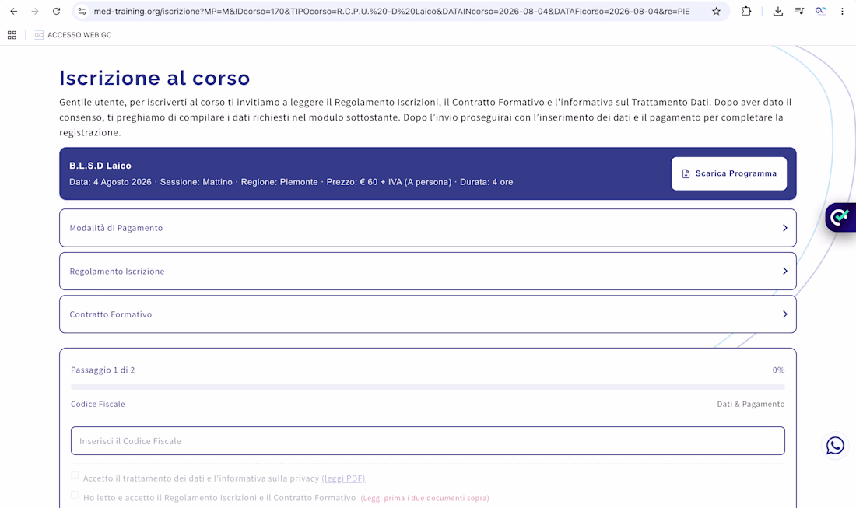Bookmark this page with the star icon

point(716,11)
